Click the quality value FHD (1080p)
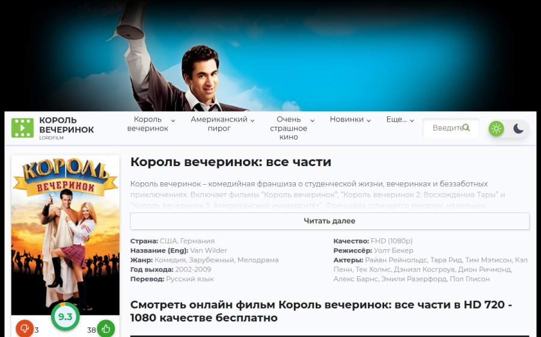541x337 pixels. click(391, 241)
